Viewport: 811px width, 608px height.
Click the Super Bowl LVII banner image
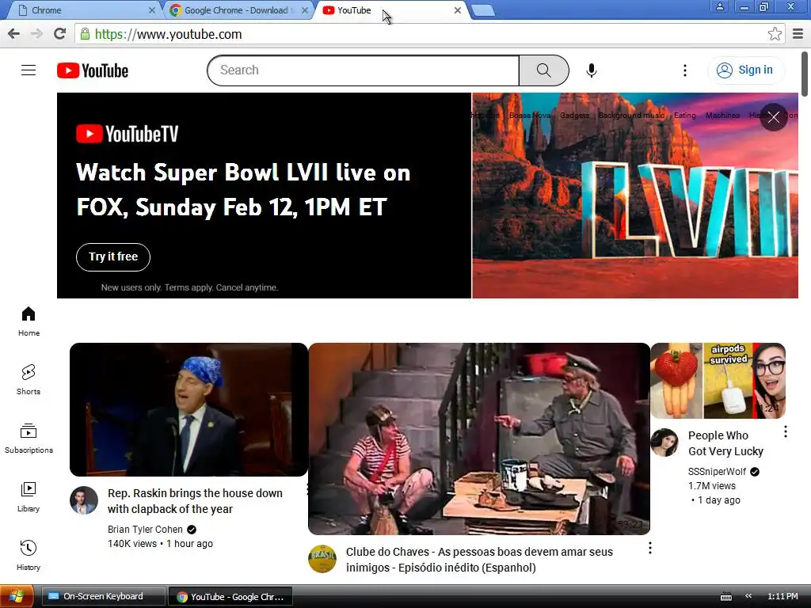(x=634, y=196)
